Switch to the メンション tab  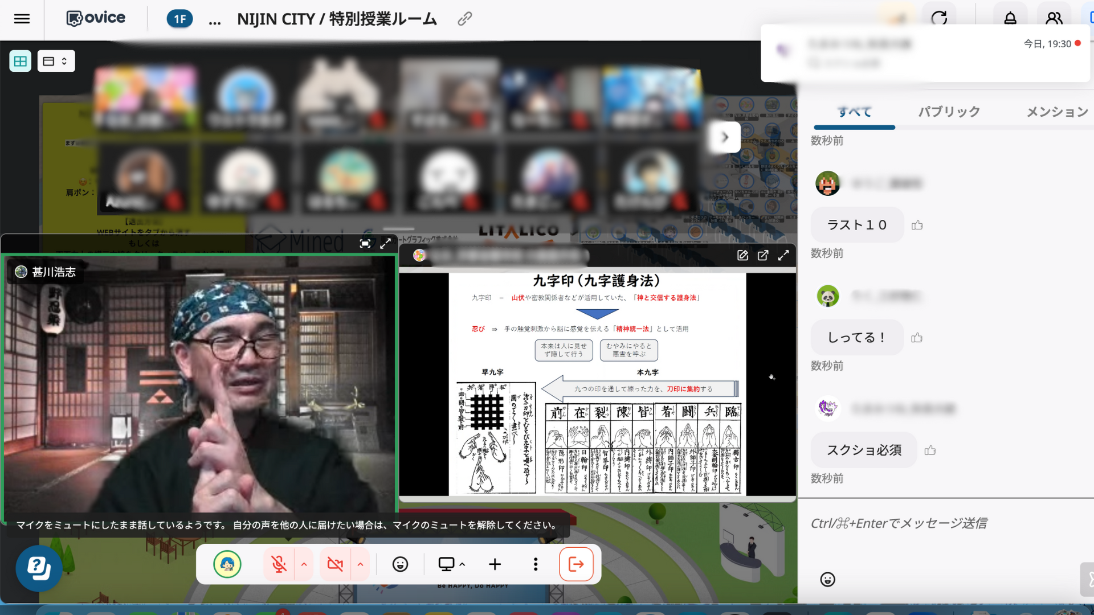(x=1056, y=112)
